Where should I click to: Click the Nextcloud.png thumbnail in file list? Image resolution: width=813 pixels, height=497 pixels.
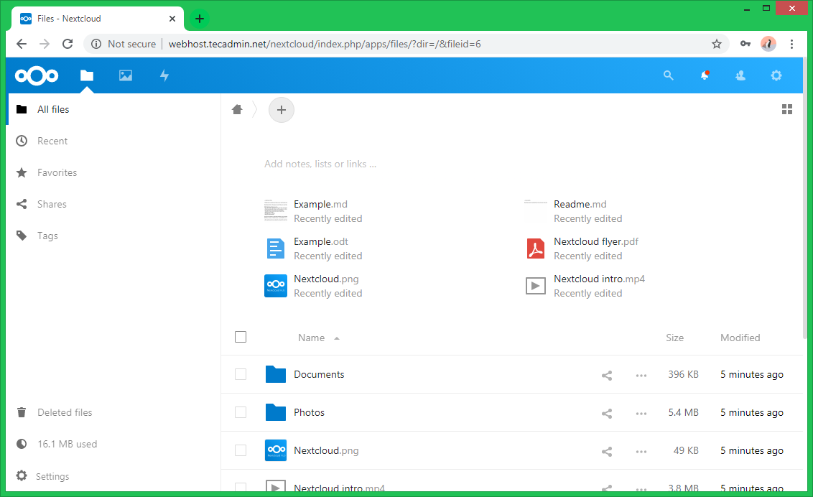(x=276, y=450)
